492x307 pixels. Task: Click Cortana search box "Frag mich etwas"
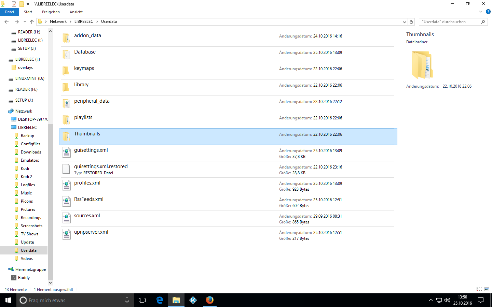(x=75, y=300)
